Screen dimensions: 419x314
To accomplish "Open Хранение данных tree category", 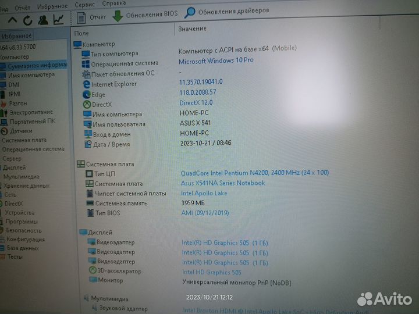I will (26, 185).
